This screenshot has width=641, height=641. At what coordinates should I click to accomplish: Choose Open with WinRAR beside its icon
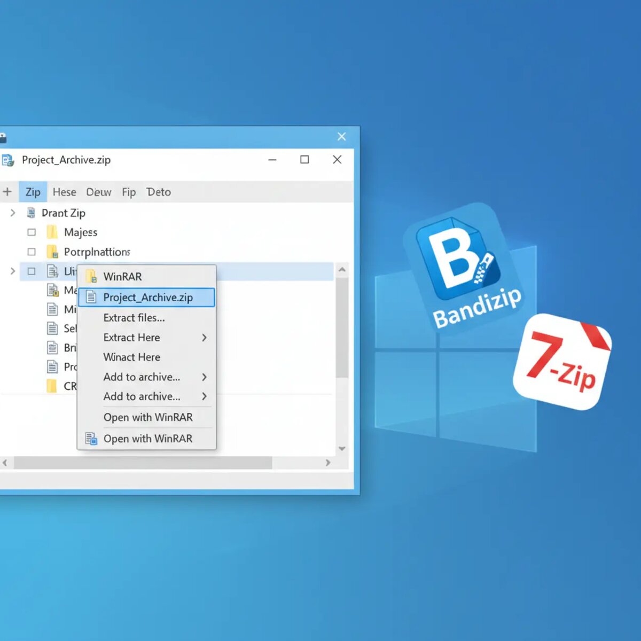[x=147, y=439]
